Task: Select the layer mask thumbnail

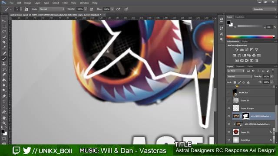Action: 245,116
